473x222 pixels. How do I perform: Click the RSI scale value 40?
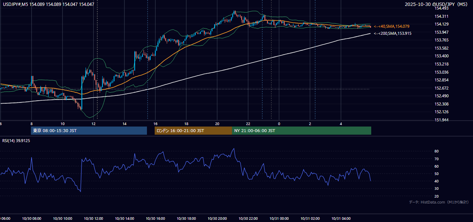(x=436, y=181)
